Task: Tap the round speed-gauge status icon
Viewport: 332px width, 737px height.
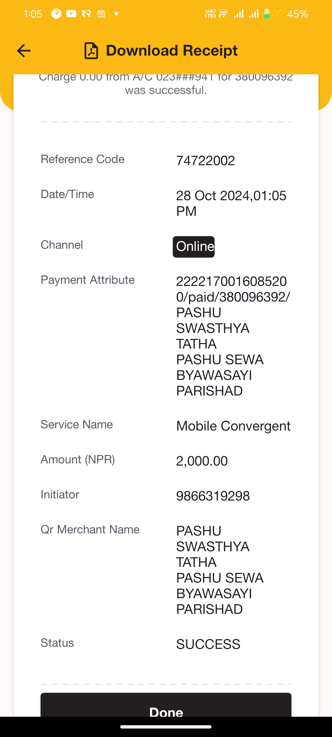Action: click(56, 14)
